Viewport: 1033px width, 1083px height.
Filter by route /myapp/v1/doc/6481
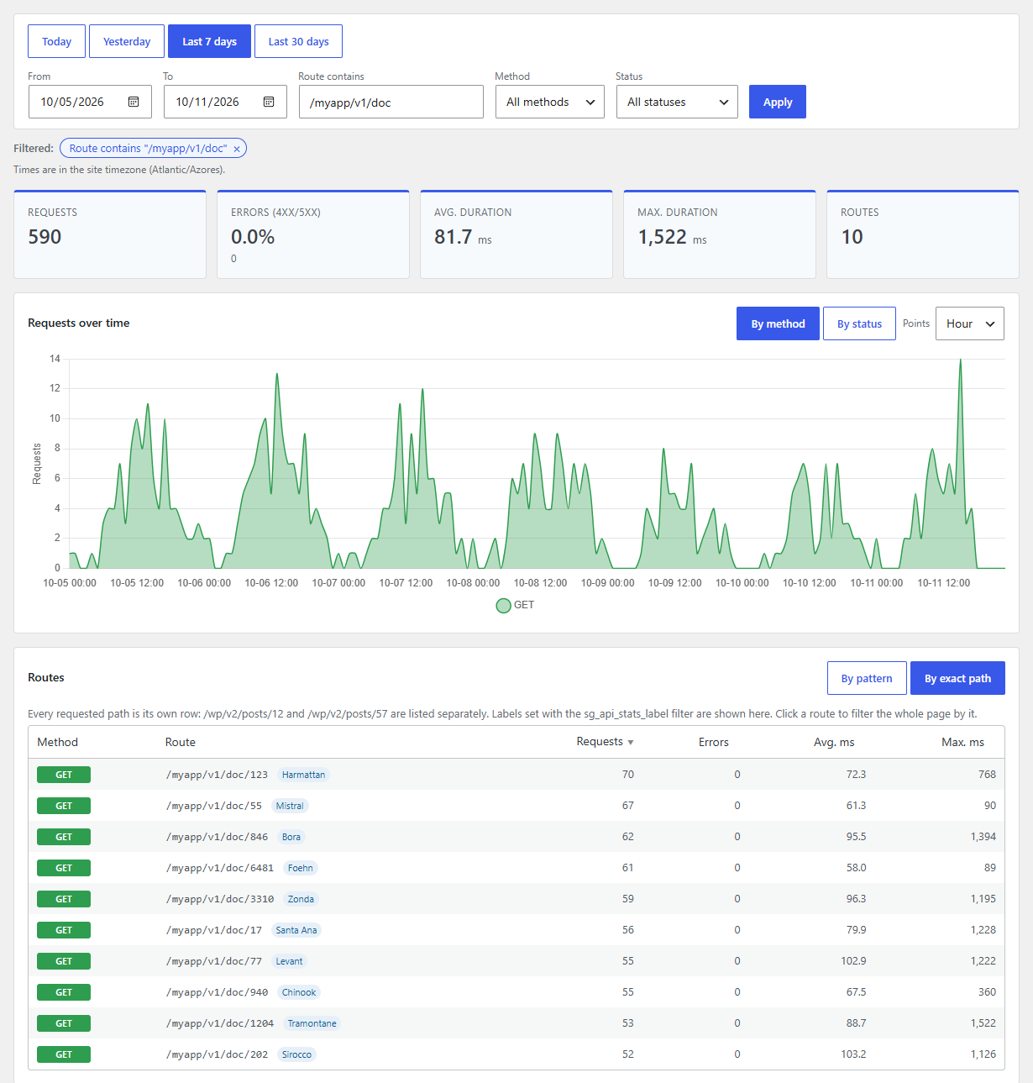220,868
